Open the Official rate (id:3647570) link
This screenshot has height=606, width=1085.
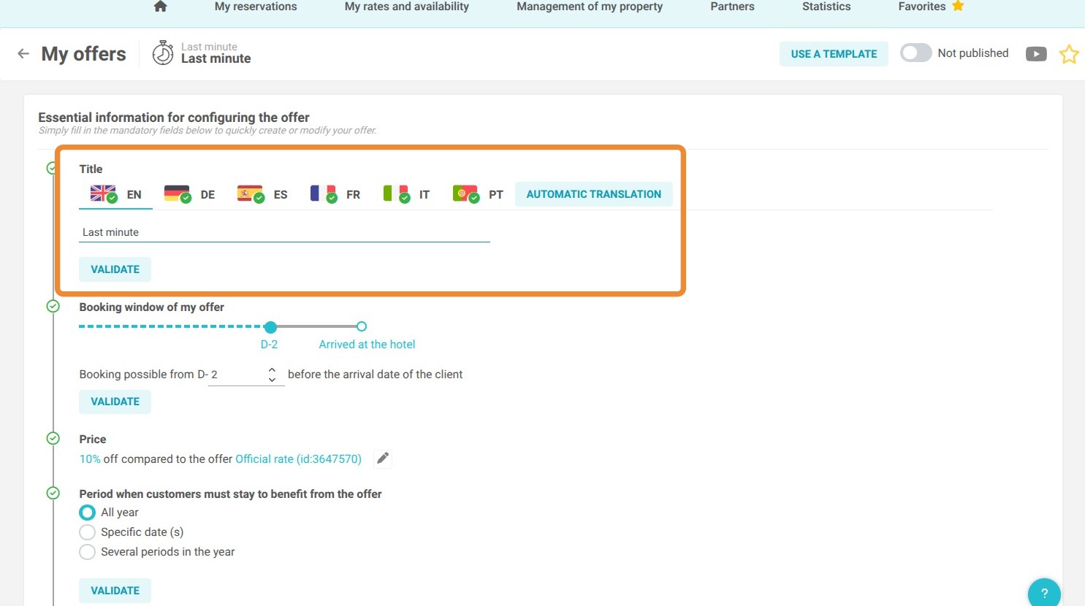click(x=298, y=459)
